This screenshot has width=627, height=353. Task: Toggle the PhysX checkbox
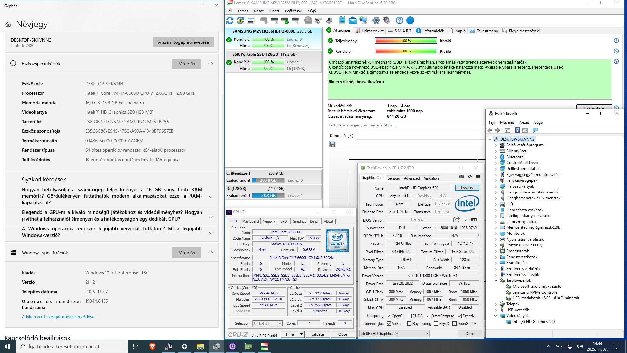click(436, 324)
